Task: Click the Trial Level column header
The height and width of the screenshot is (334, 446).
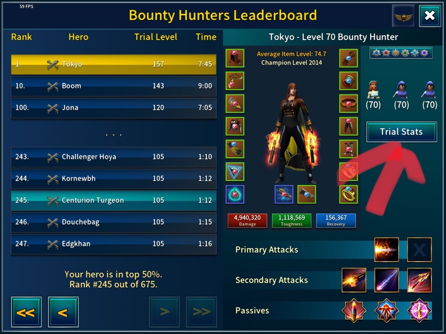Action: pyautogui.click(x=156, y=37)
